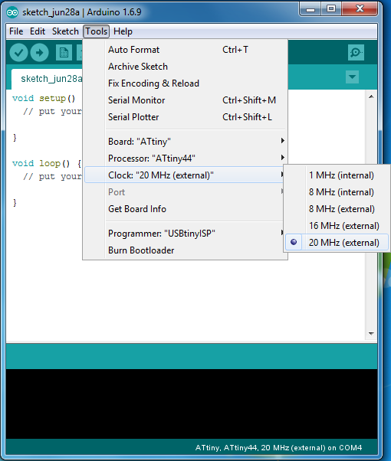Screen dimensions: 391x461
Task: Click the Arduino logo in the title bar
Action: click(x=12, y=12)
